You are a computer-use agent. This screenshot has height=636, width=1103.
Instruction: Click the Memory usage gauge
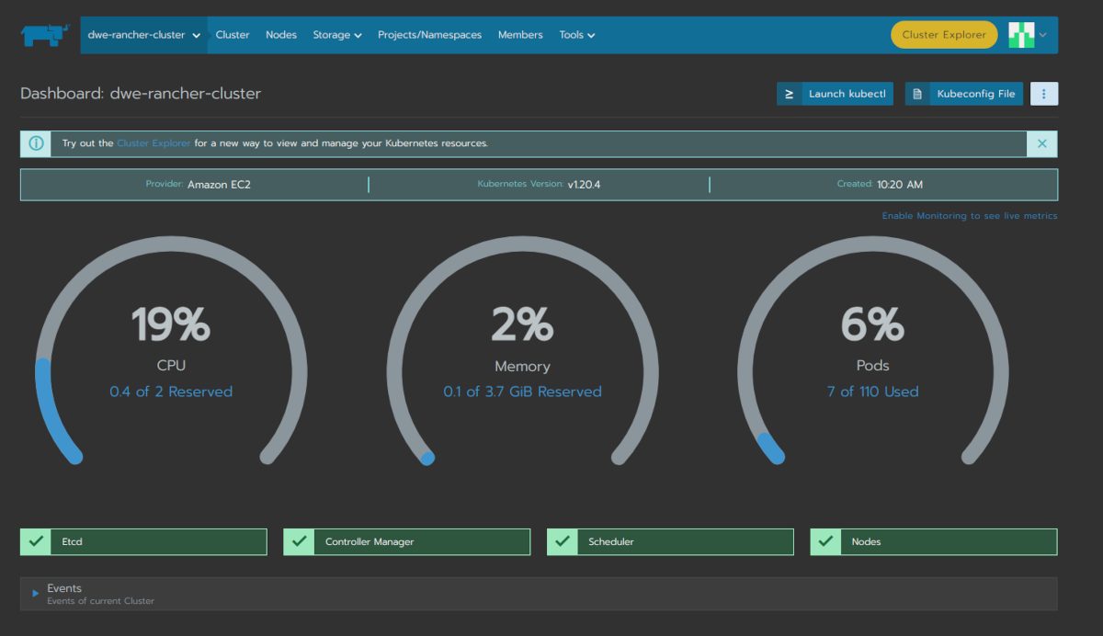tap(522, 349)
